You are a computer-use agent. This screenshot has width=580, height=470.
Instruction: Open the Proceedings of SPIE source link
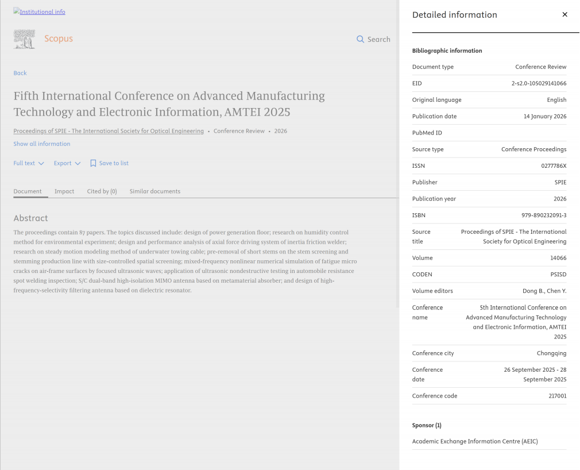point(109,131)
